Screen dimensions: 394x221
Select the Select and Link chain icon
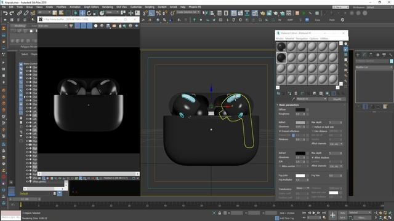19,13
